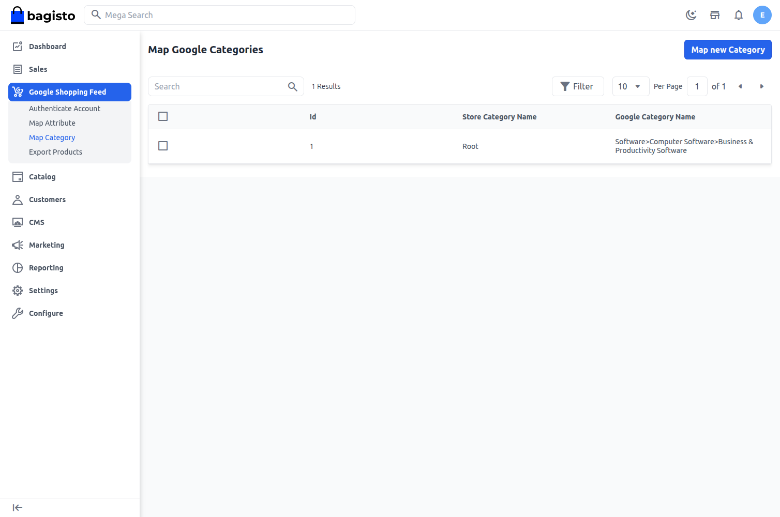Check the checkbox for row Id 1

click(x=163, y=146)
